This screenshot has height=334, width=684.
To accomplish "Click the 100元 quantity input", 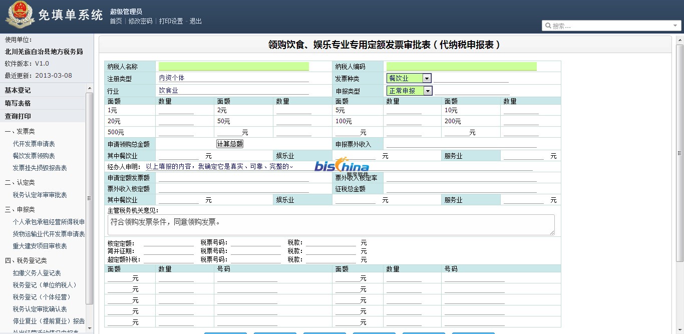I will 404,121.
